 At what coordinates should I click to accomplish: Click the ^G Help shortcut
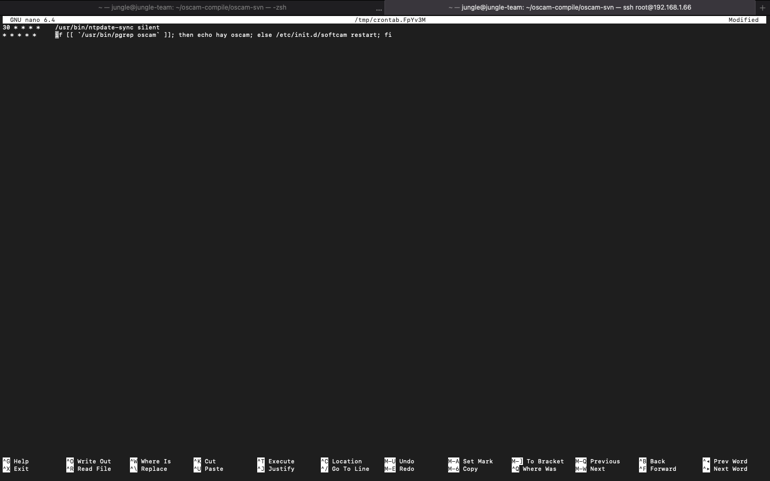16,461
